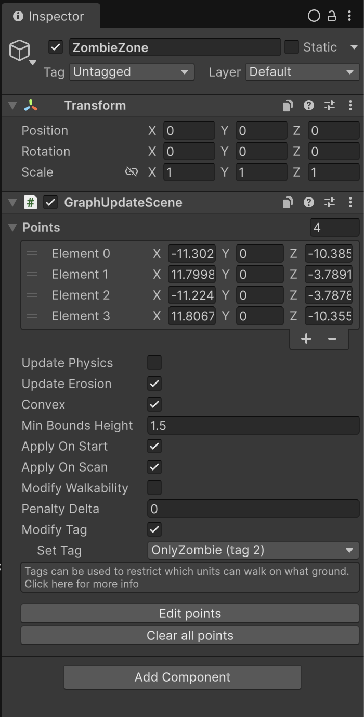This screenshot has height=717, width=364.
Task: Collapse the Points list foldout
Action: [x=12, y=228]
